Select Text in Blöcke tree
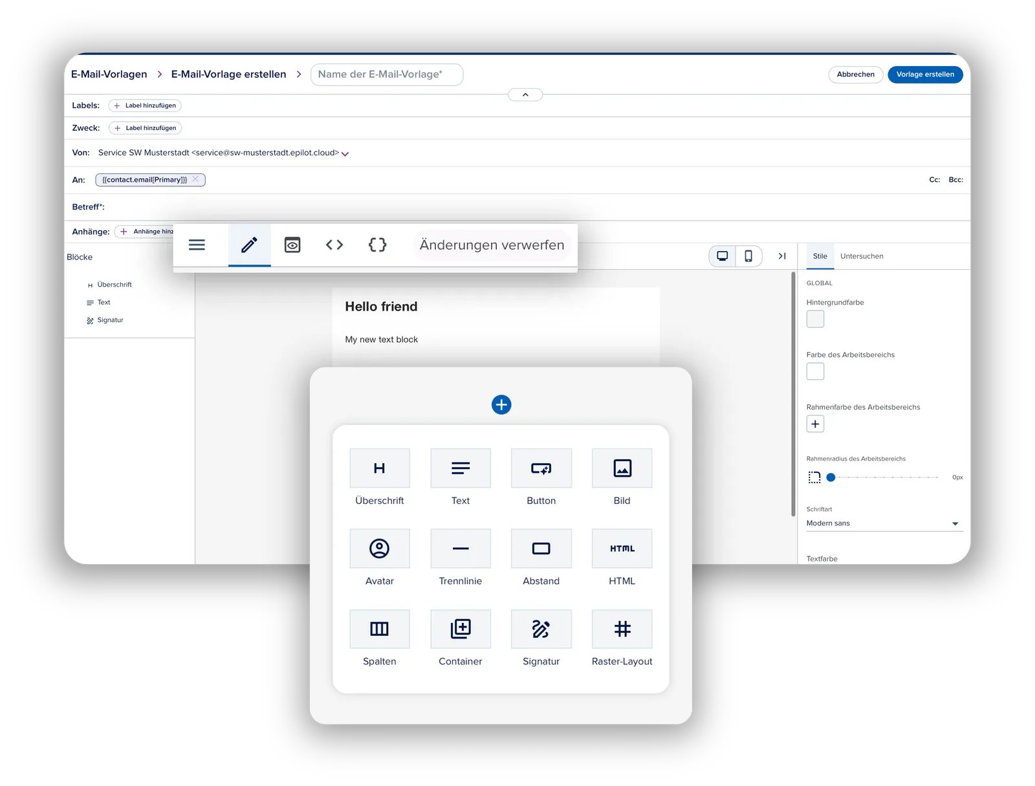The height and width of the screenshot is (786, 1035). pos(98,302)
